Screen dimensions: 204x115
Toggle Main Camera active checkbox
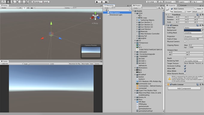pyautogui.click(x=172, y=9)
